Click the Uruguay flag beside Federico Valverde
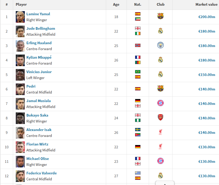 point(138,173)
